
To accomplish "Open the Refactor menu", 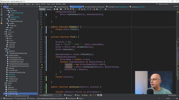I will click(x=28, y=4).
